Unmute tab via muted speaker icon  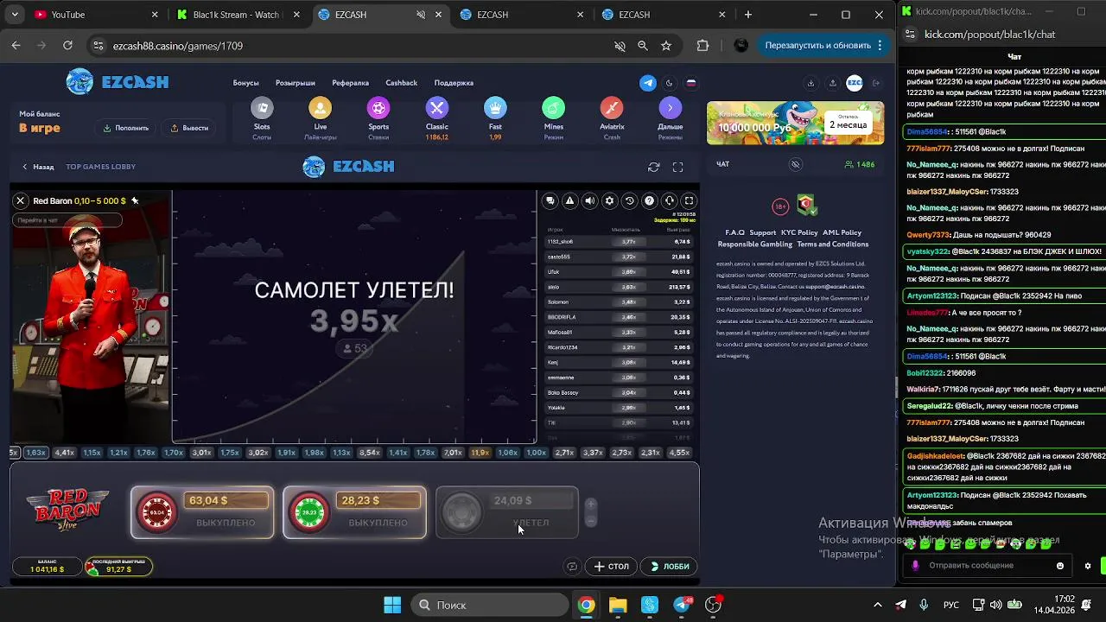pos(421,15)
